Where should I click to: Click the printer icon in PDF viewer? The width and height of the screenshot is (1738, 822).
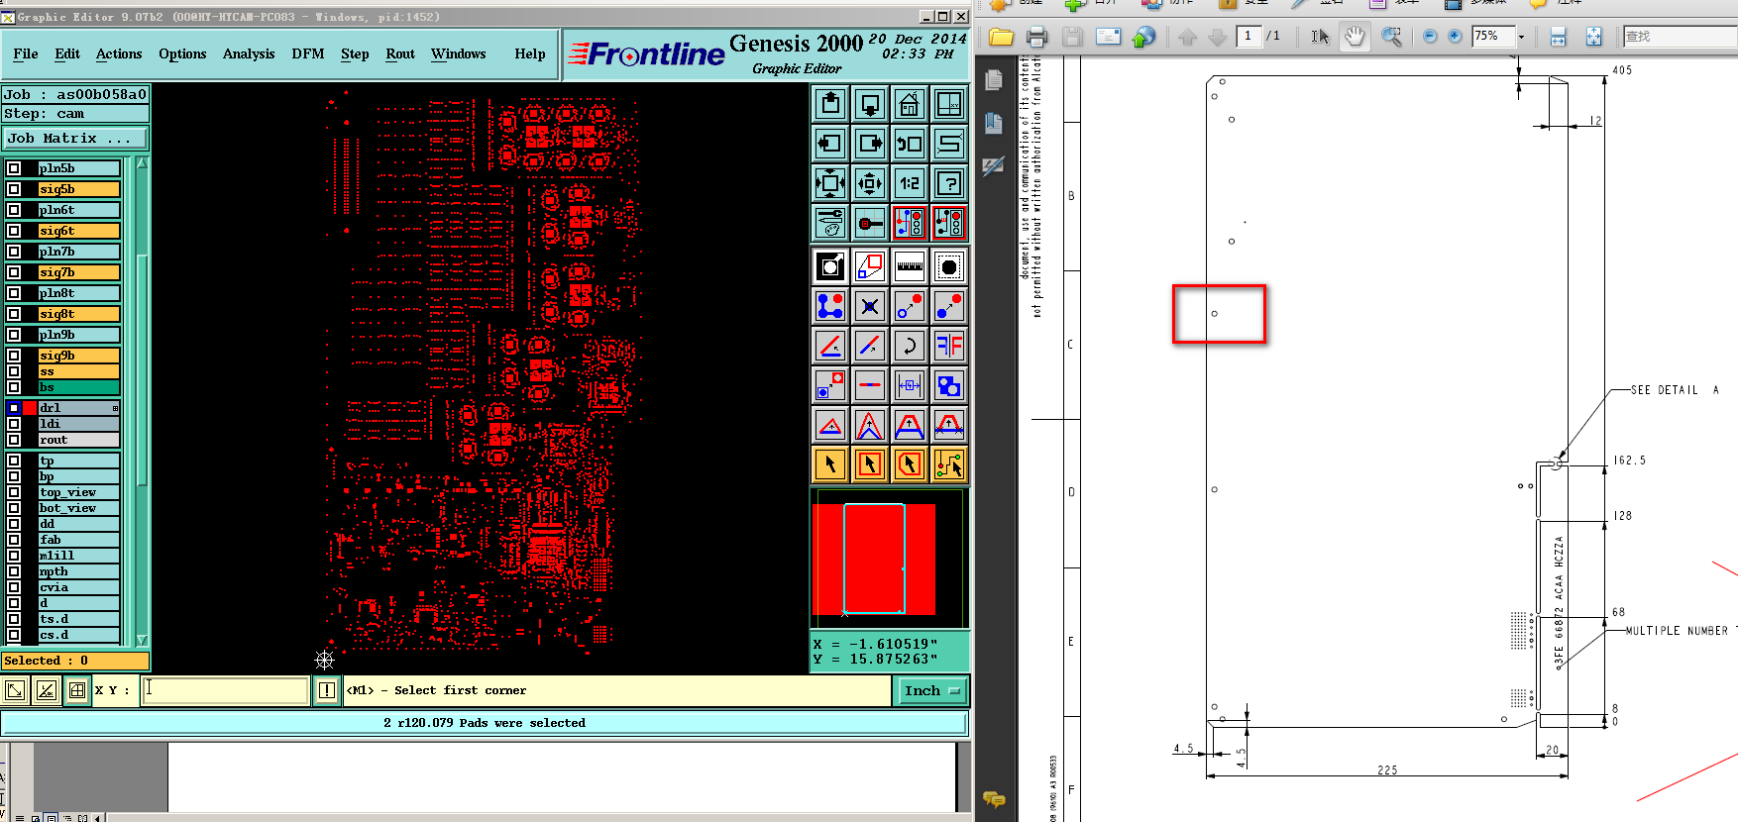(x=1036, y=37)
